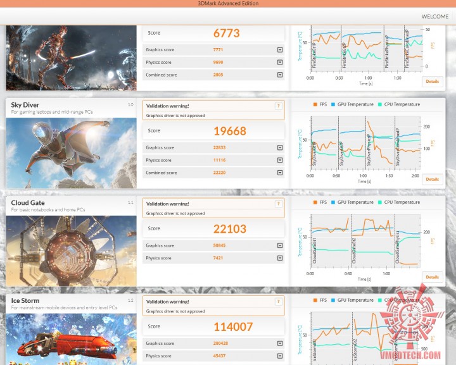The height and width of the screenshot is (365, 456).
Task: Click the Fire Strike performance chart plot
Action: pos(366,49)
